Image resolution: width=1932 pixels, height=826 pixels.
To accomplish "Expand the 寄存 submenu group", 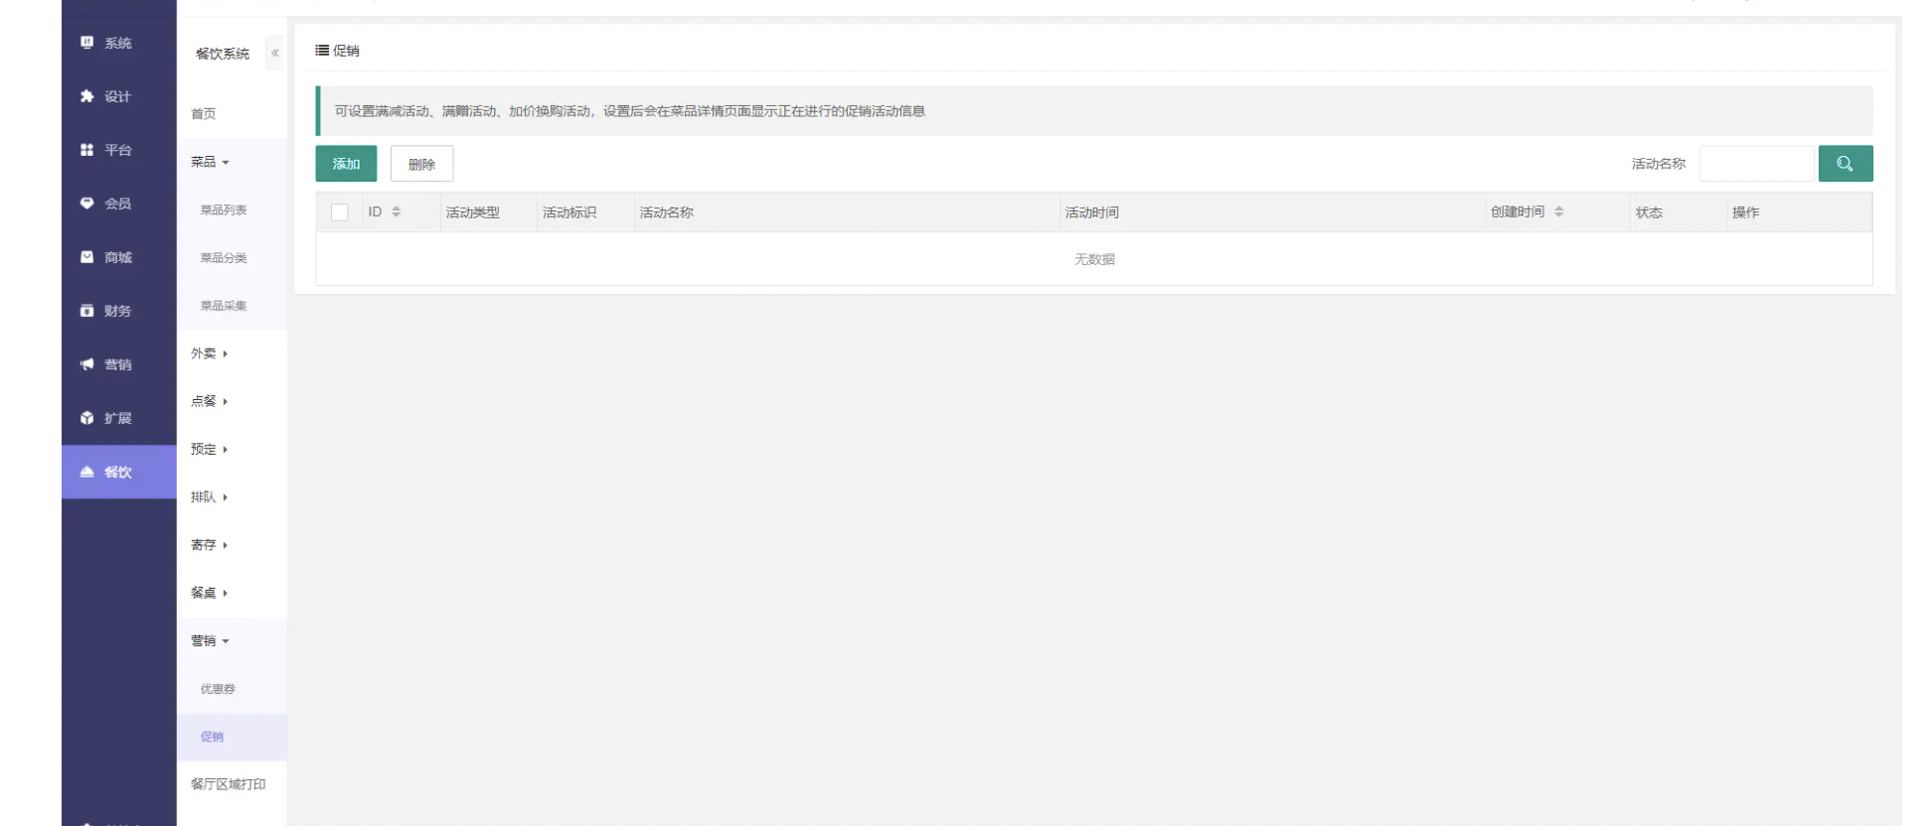I will click(x=210, y=545).
